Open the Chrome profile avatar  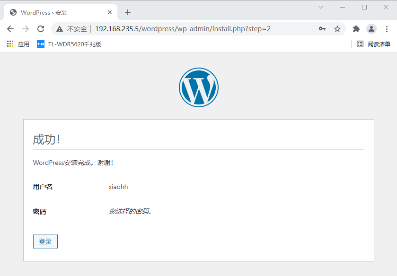(x=371, y=29)
